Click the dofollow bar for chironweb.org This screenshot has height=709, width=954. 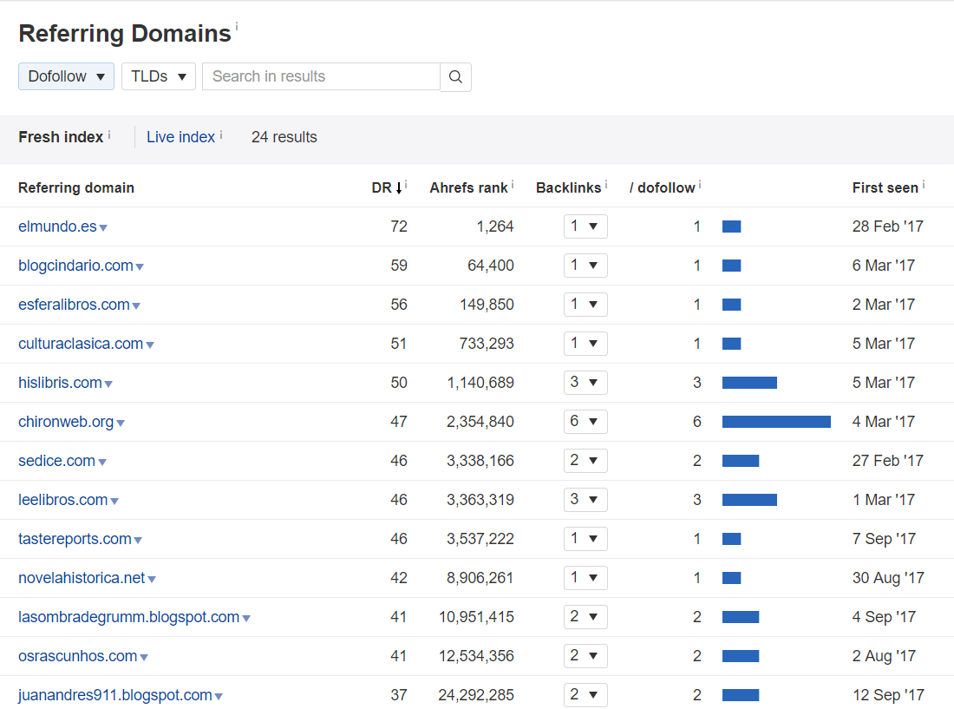[x=776, y=421]
